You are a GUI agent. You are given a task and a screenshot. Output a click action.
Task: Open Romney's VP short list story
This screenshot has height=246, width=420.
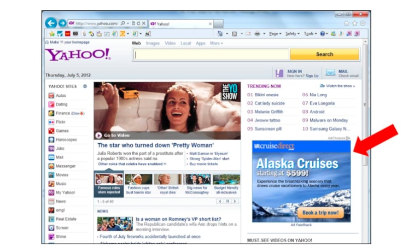(x=178, y=219)
